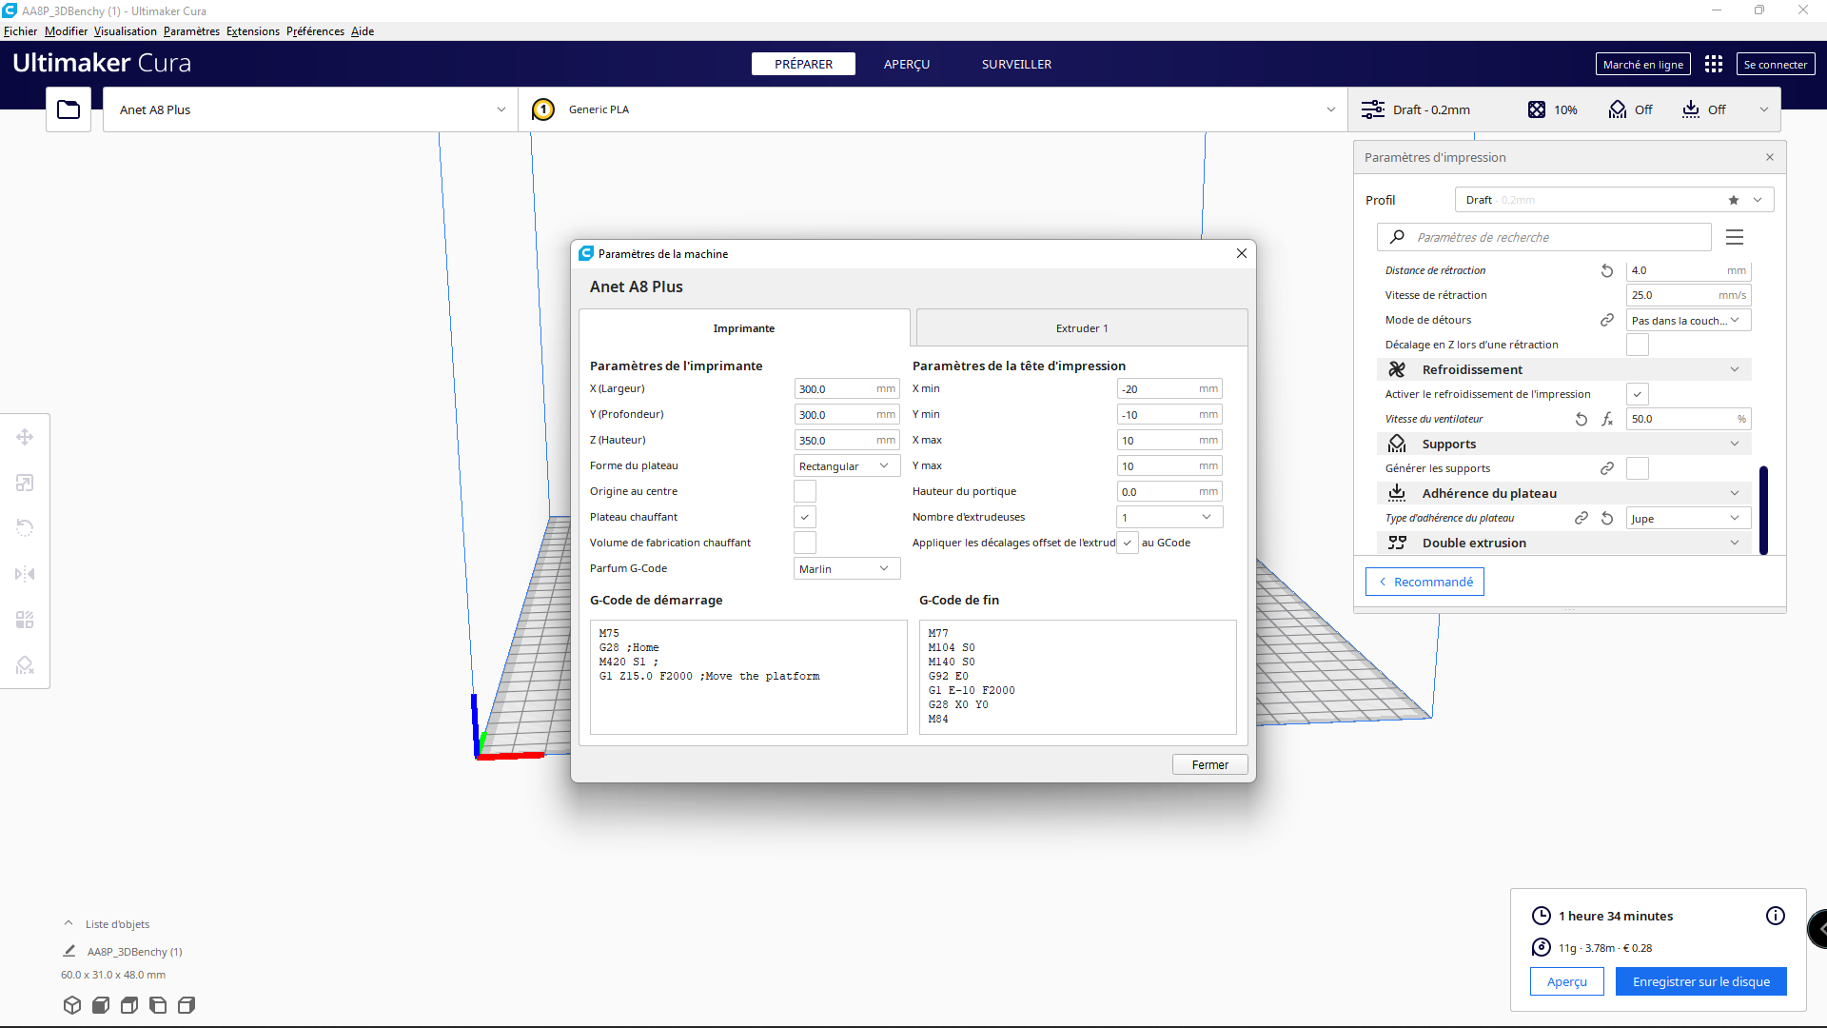Open the application switcher grid icon
The image size is (1827, 1028).
coord(1714,64)
